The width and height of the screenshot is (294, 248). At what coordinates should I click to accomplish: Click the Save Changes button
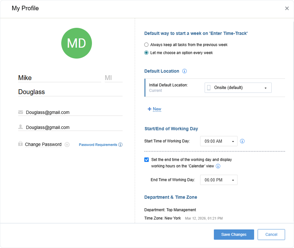click(234, 234)
